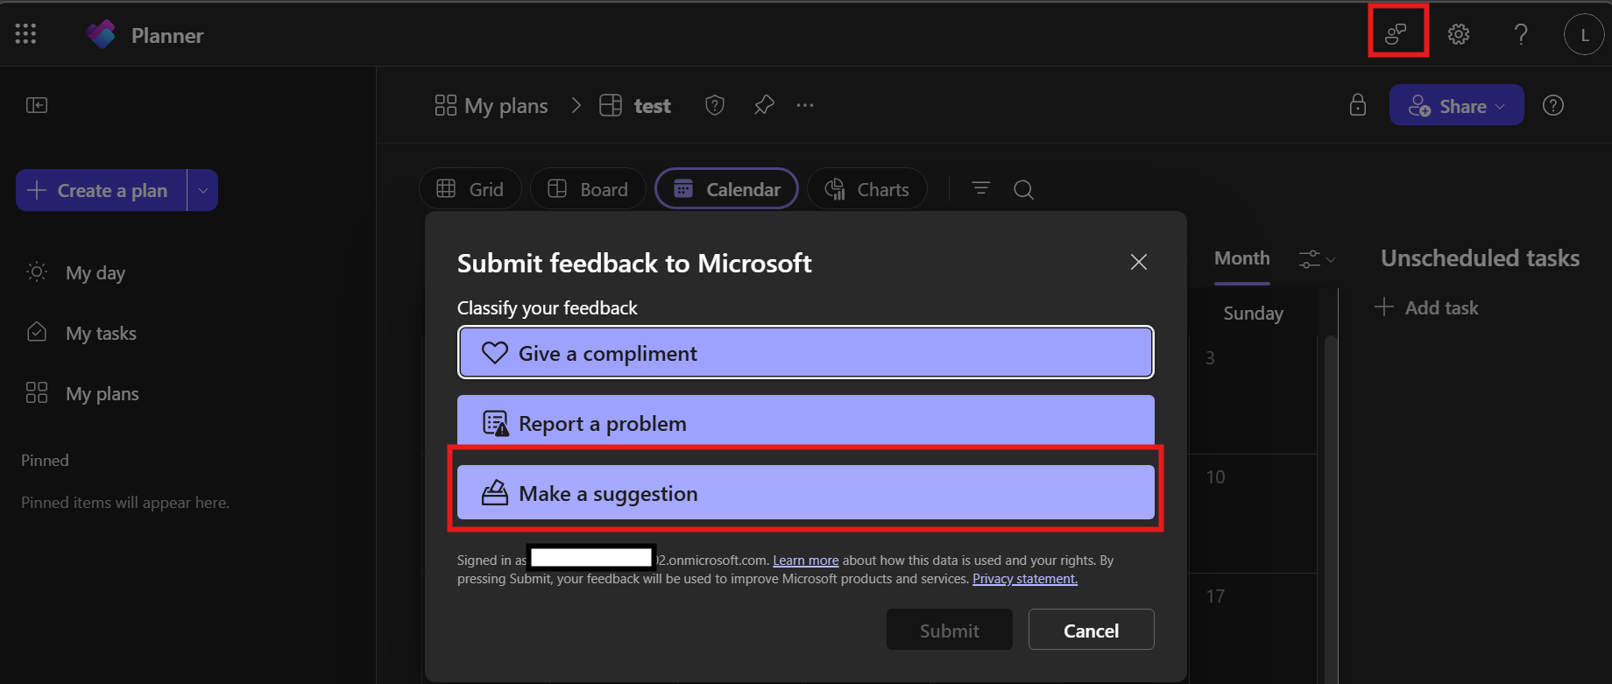This screenshot has width=1612, height=684.
Task: Expand the Create a plan dropdown arrow
Action: tap(202, 190)
